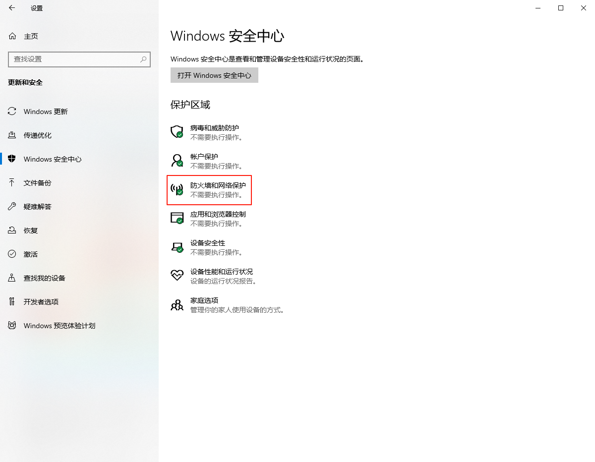Click the 查找我的设备 person icon

pos(12,278)
